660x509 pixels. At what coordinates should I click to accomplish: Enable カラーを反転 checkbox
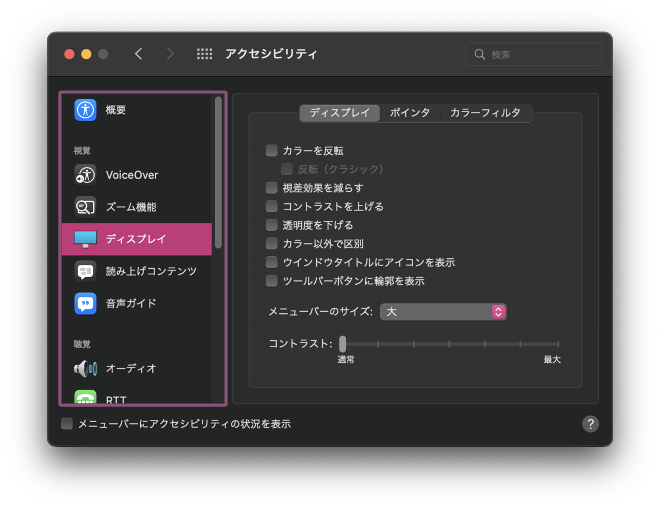click(272, 151)
